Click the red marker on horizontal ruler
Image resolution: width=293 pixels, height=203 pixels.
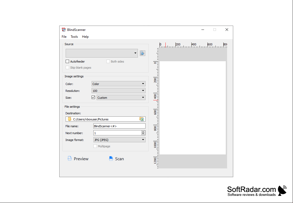coord(166,45)
